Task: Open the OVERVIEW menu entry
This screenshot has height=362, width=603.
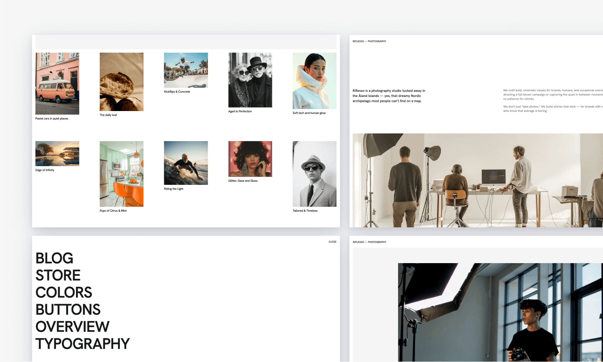Action: coord(72,327)
